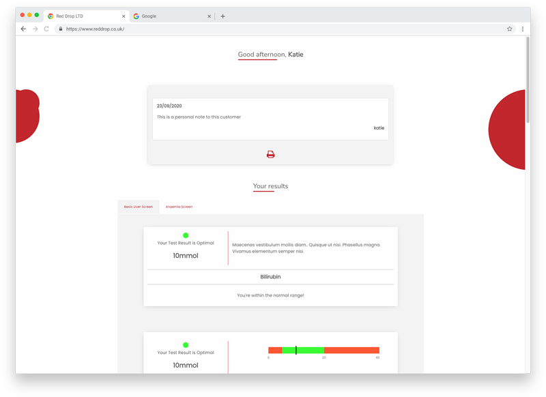
Task: Click the page vertical scrollbar thumb
Action: [528, 80]
